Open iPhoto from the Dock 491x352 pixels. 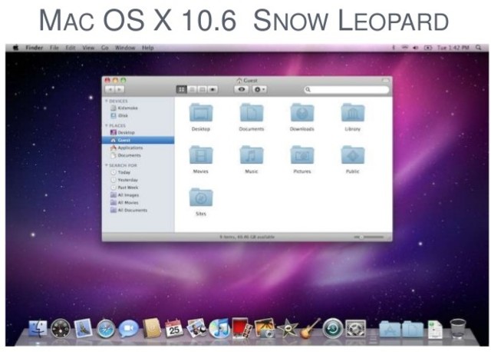265,328
